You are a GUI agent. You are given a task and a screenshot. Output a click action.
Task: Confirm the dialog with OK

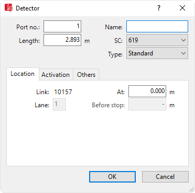[112, 177]
